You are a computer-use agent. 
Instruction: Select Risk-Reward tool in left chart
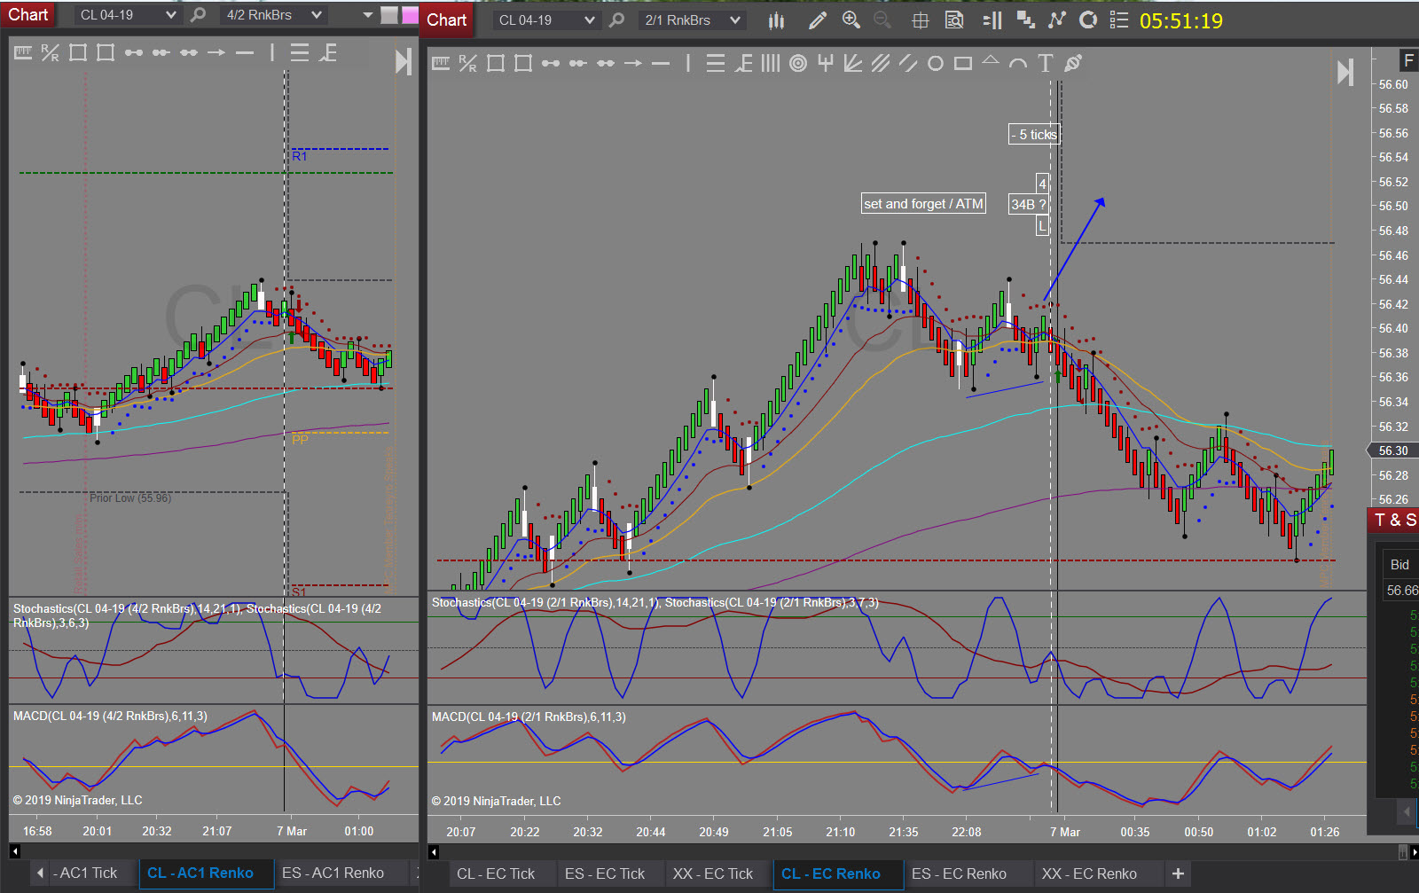pyautogui.click(x=51, y=52)
